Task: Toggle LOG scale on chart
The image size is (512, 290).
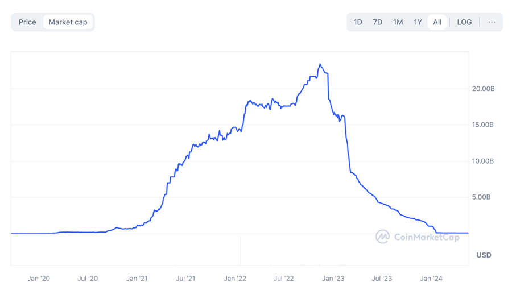Action: (x=464, y=22)
